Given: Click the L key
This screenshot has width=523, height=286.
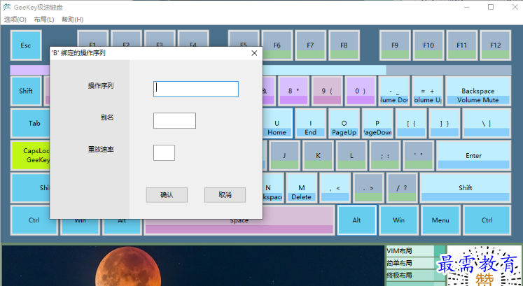Looking at the screenshot, I should (x=351, y=155).
